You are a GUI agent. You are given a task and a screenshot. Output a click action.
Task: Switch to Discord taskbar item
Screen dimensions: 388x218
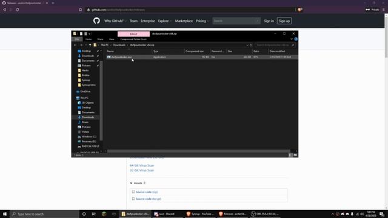[167, 214]
